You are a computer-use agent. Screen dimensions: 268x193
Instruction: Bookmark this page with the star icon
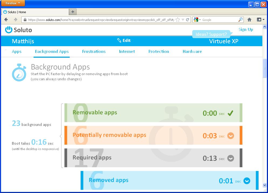[x=177, y=20]
